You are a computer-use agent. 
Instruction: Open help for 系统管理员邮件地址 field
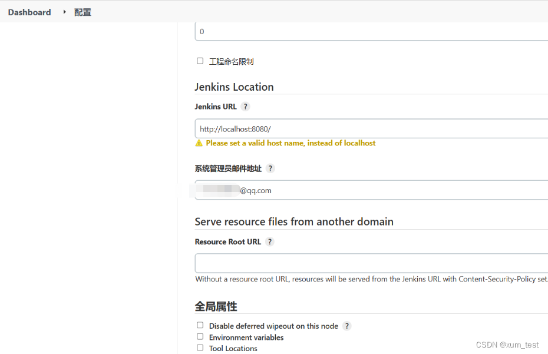pyautogui.click(x=270, y=168)
